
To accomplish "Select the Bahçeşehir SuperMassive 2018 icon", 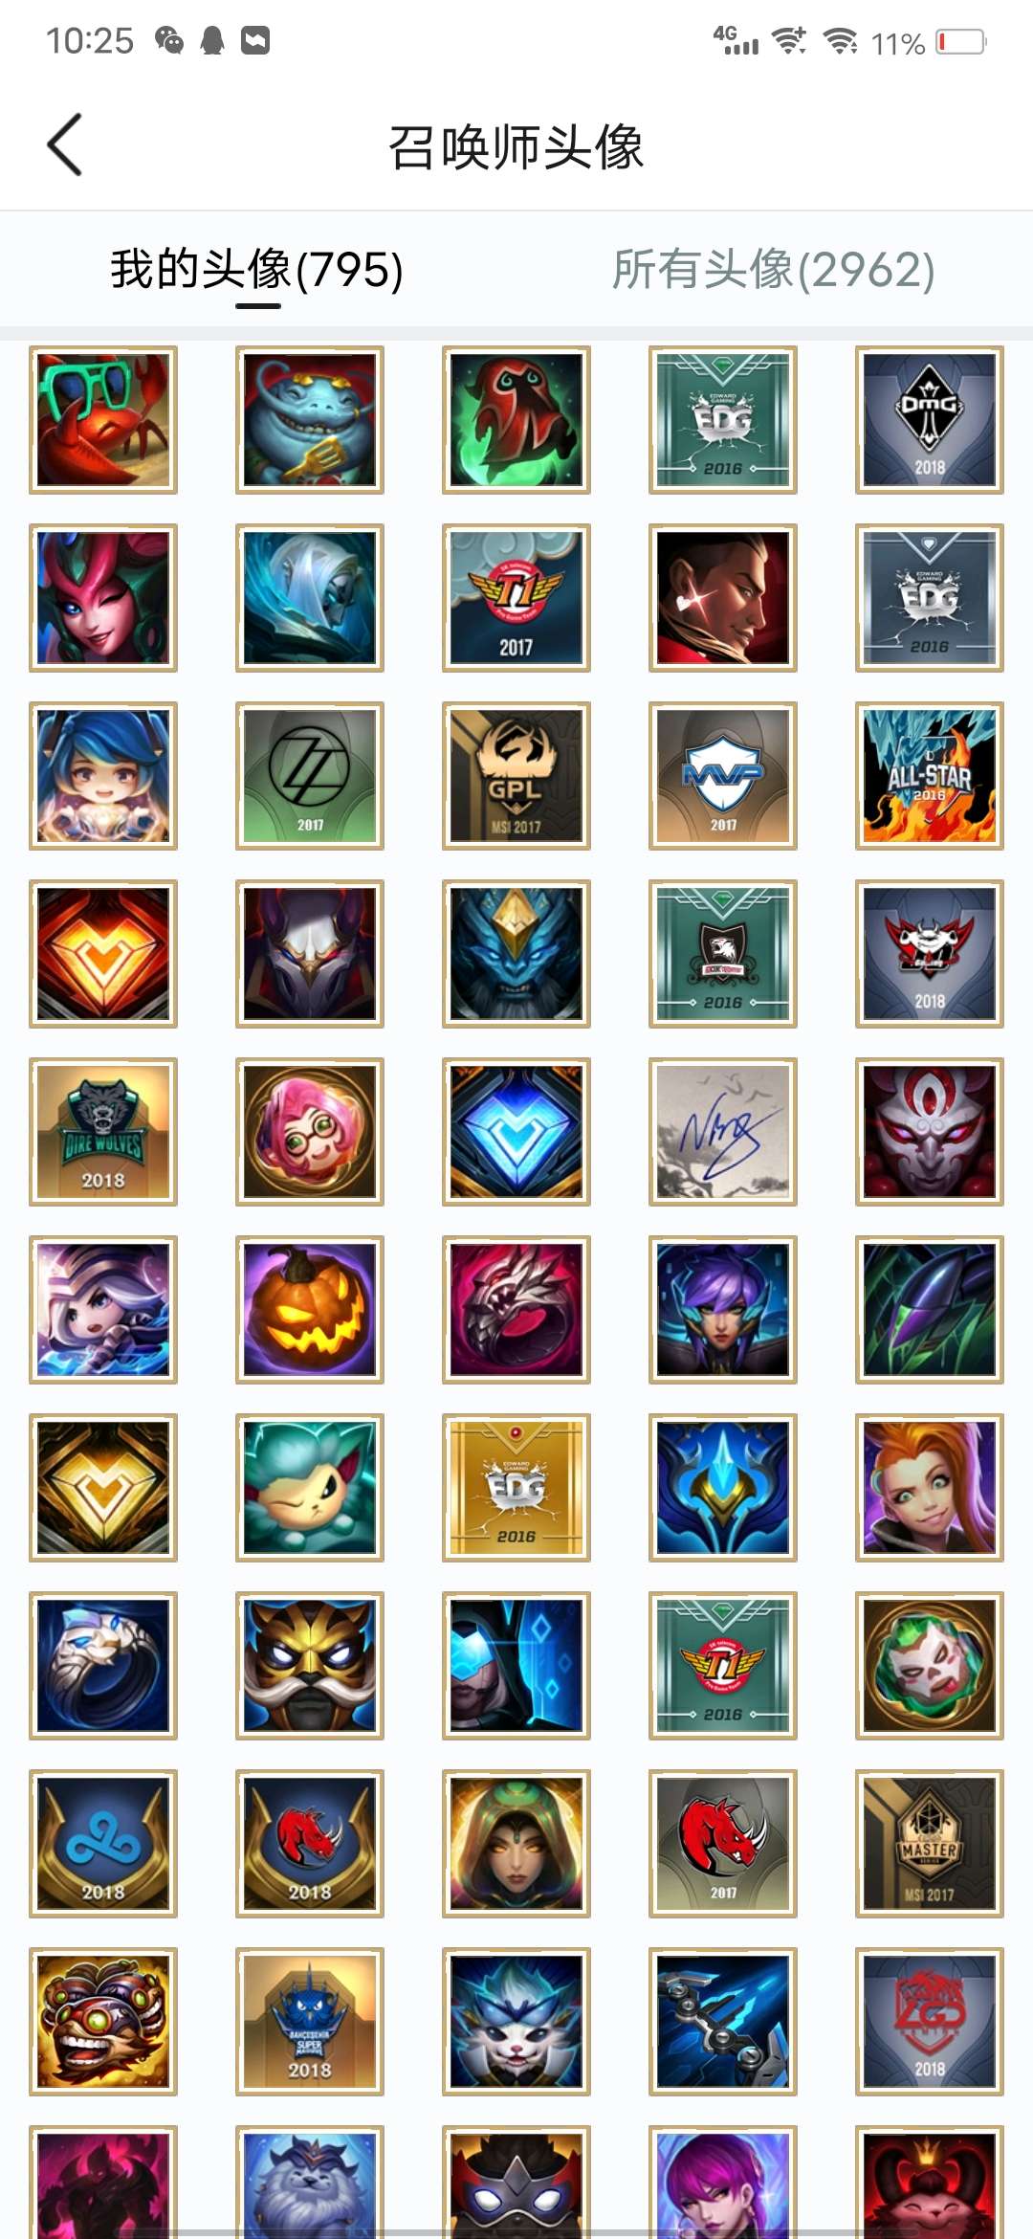I will 310,2022.
